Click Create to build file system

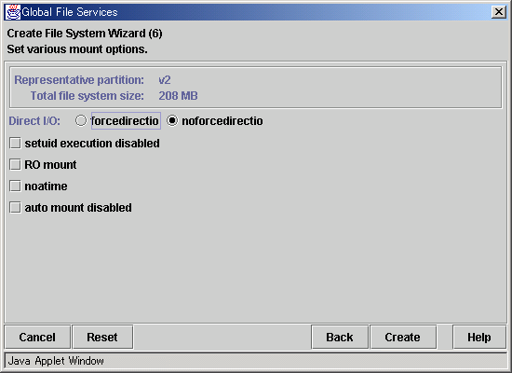(x=402, y=337)
